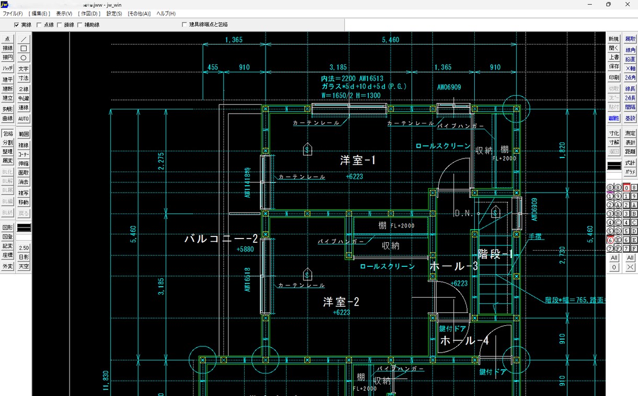Open the 天空 sky factor tool

click(x=24, y=266)
